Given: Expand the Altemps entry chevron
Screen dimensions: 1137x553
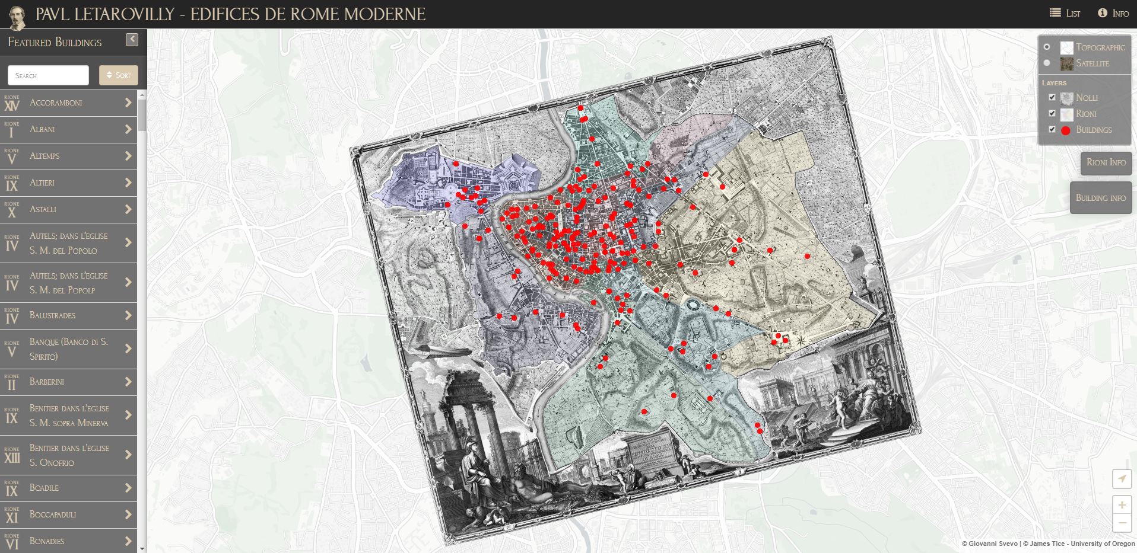Looking at the screenshot, I should click(128, 156).
